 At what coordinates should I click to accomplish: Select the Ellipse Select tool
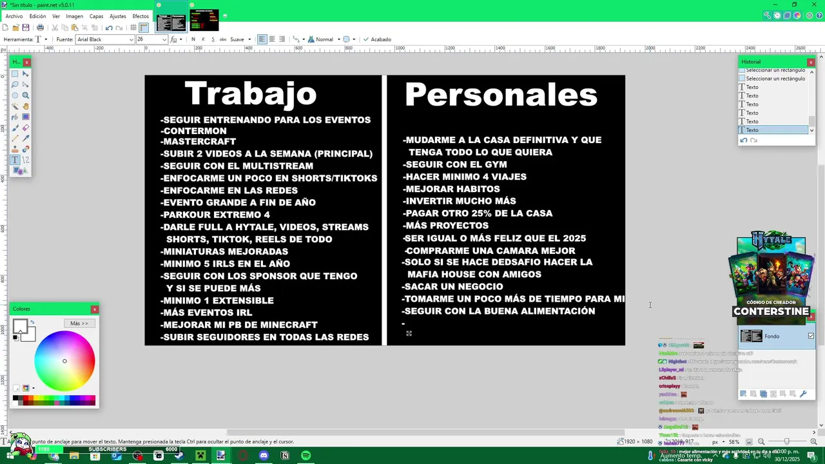click(x=15, y=95)
